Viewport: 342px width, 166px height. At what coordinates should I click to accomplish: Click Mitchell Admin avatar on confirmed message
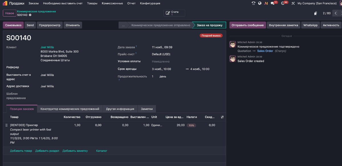233,44
